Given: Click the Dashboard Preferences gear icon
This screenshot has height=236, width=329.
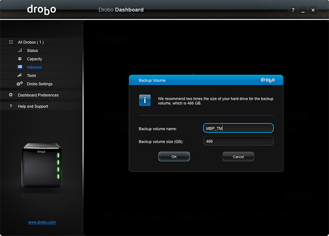Looking at the screenshot, I should click(11, 95).
